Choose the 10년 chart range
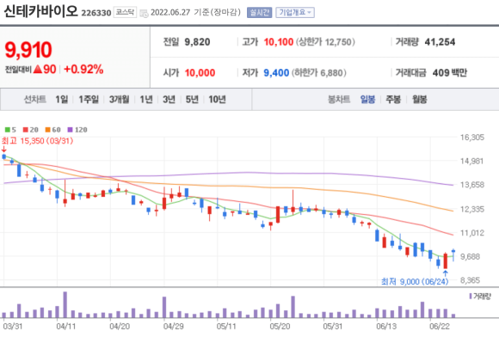The width and height of the screenshot is (499, 337). click(x=217, y=100)
